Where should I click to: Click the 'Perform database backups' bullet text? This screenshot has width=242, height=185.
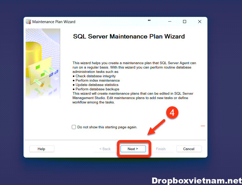tap(97, 89)
